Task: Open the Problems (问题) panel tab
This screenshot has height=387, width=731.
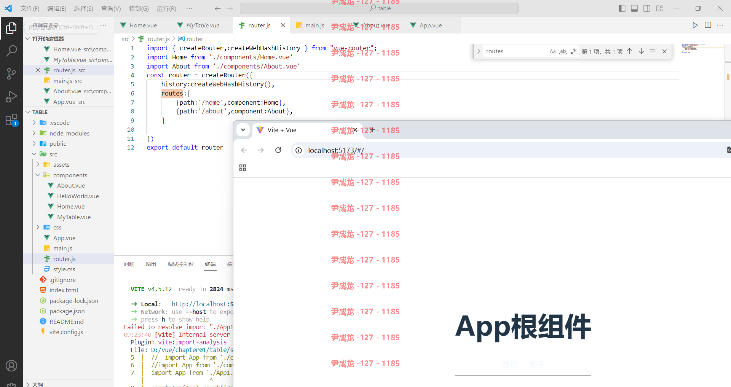Action: pos(129,264)
